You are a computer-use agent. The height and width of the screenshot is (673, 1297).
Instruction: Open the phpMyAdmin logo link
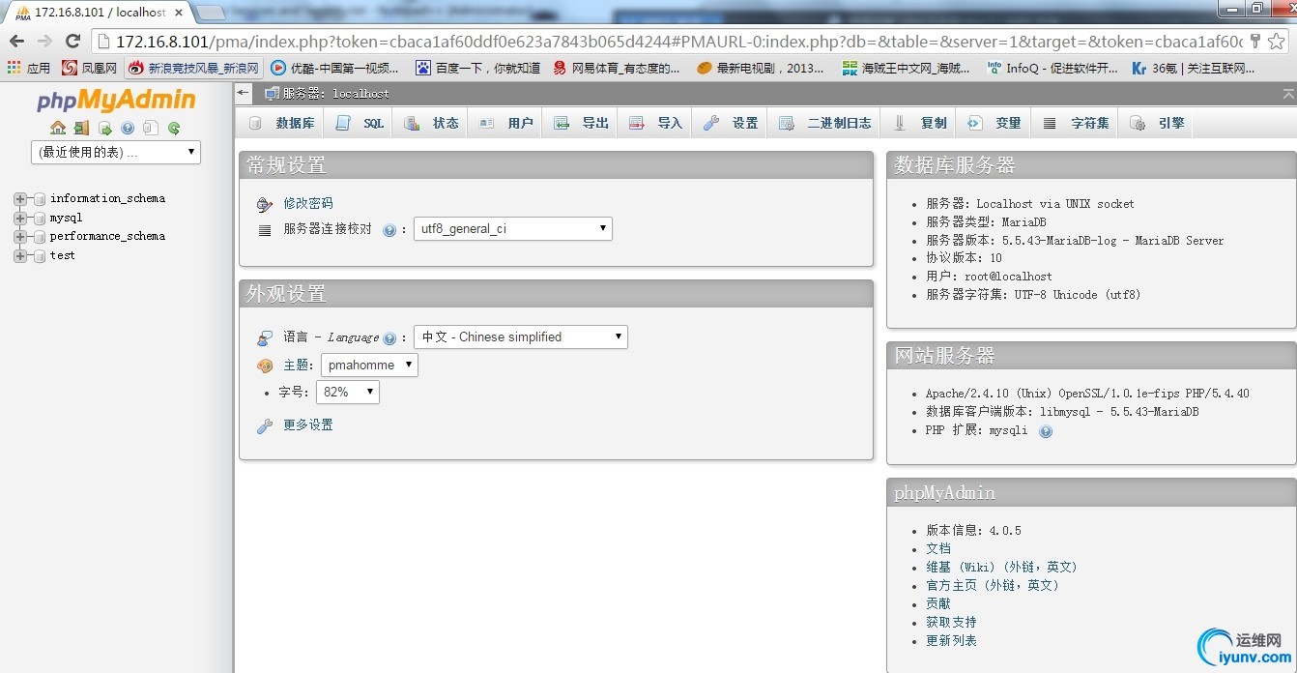point(116,101)
